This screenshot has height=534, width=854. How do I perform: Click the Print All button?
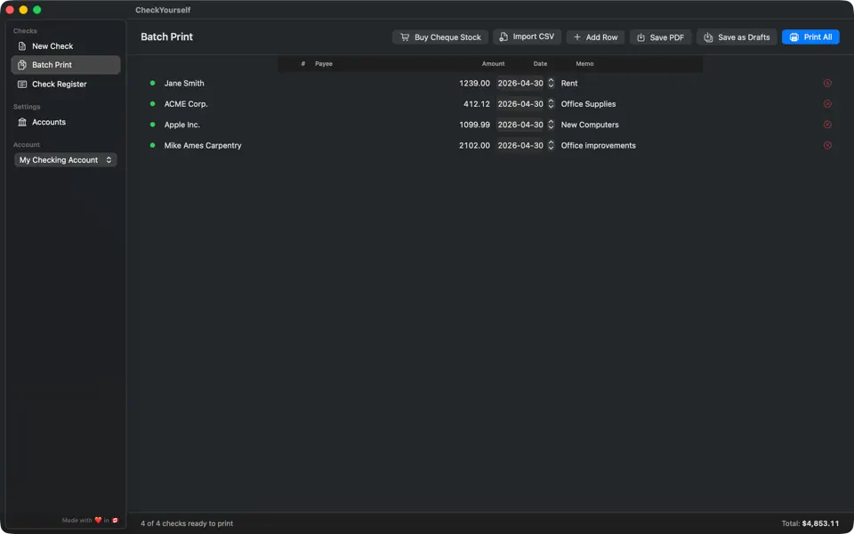(810, 37)
